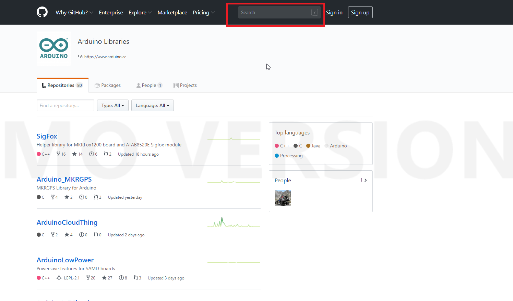Filter top languages by C
This screenshot has width=513, height=301.
[x=298, y=146]
